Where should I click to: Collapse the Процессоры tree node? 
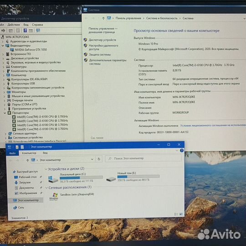click(5, 113)
